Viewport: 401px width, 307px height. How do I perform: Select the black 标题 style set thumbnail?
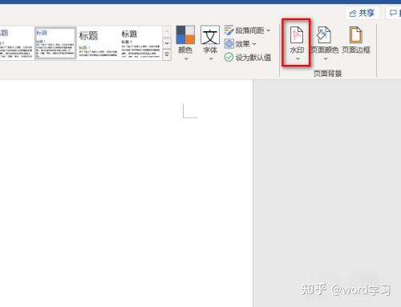click(140, 43)
